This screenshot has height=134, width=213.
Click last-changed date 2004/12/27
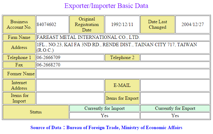(193, 24)
